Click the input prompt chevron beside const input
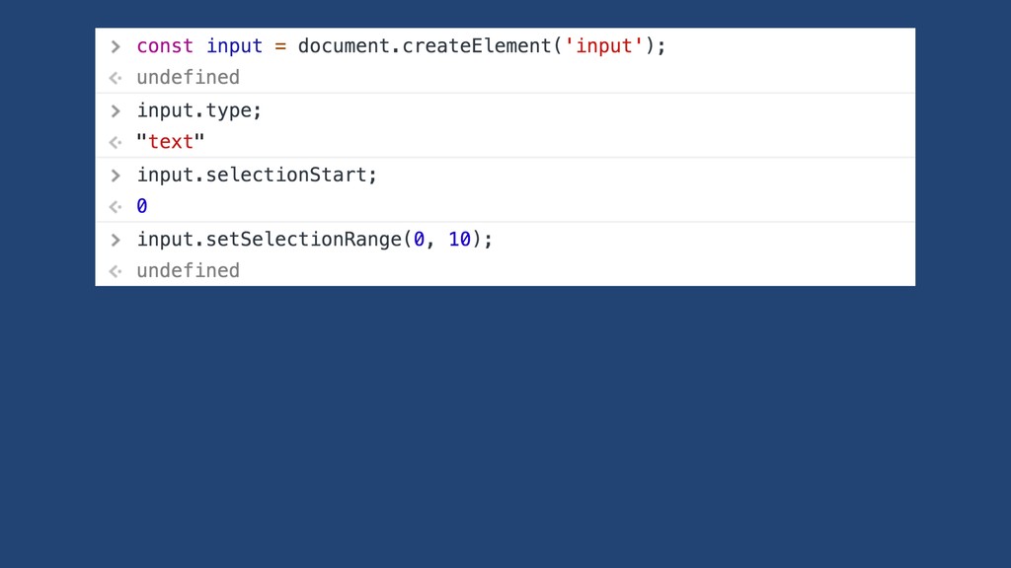 (116, 47)
